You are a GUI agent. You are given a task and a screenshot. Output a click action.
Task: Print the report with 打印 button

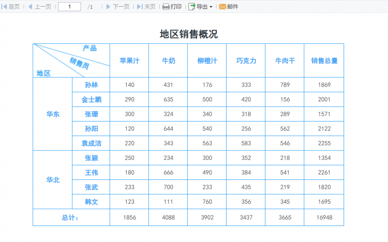(x=172, y=7)
